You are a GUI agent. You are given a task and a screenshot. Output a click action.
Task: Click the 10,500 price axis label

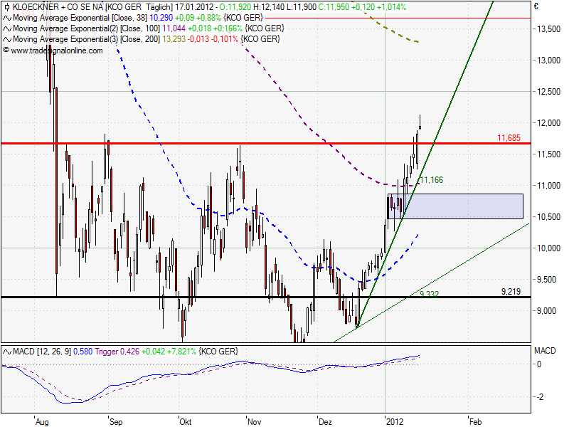tap(548, 217)
